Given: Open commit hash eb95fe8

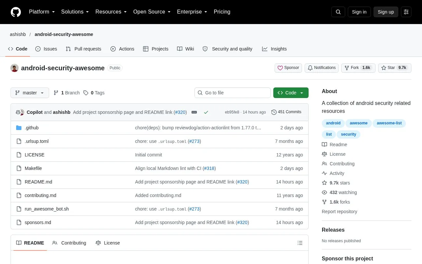Looking at the screenshot, I should pos(232,112).
